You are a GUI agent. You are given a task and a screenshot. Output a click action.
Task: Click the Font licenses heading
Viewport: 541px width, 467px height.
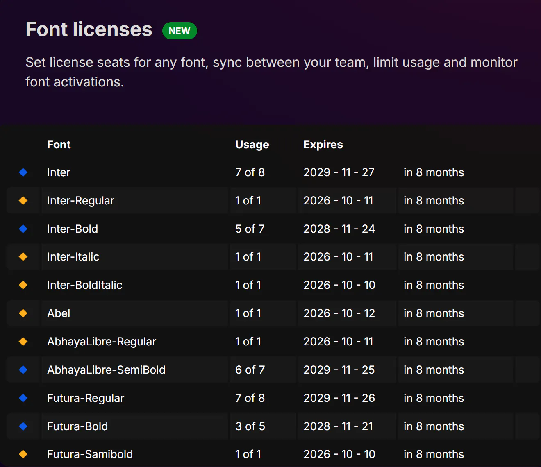89,29
